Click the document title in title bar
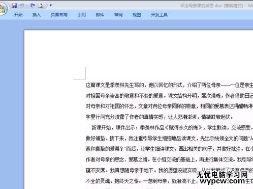This screenshot has height=189, width=253. (216, 6)
